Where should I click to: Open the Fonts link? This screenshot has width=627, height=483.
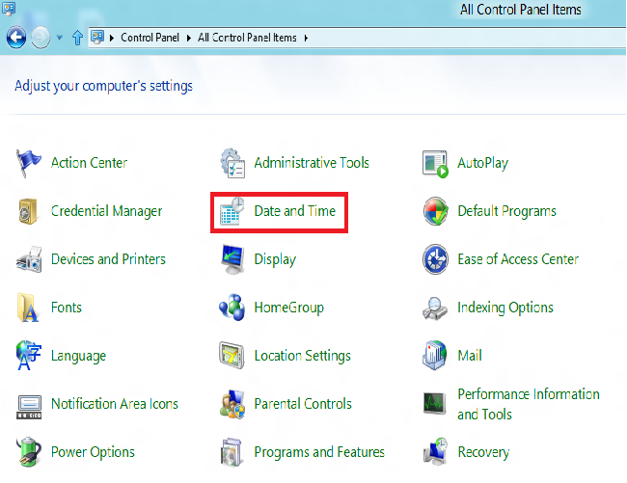coord(67,308)
